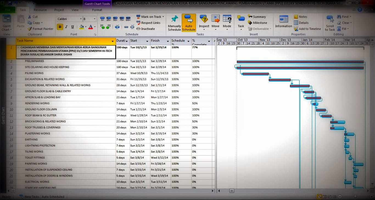The height and width of the screenshot is (200, 375).
Task: Link the selected tasks with the chain icon
Action: click(126, 27)
